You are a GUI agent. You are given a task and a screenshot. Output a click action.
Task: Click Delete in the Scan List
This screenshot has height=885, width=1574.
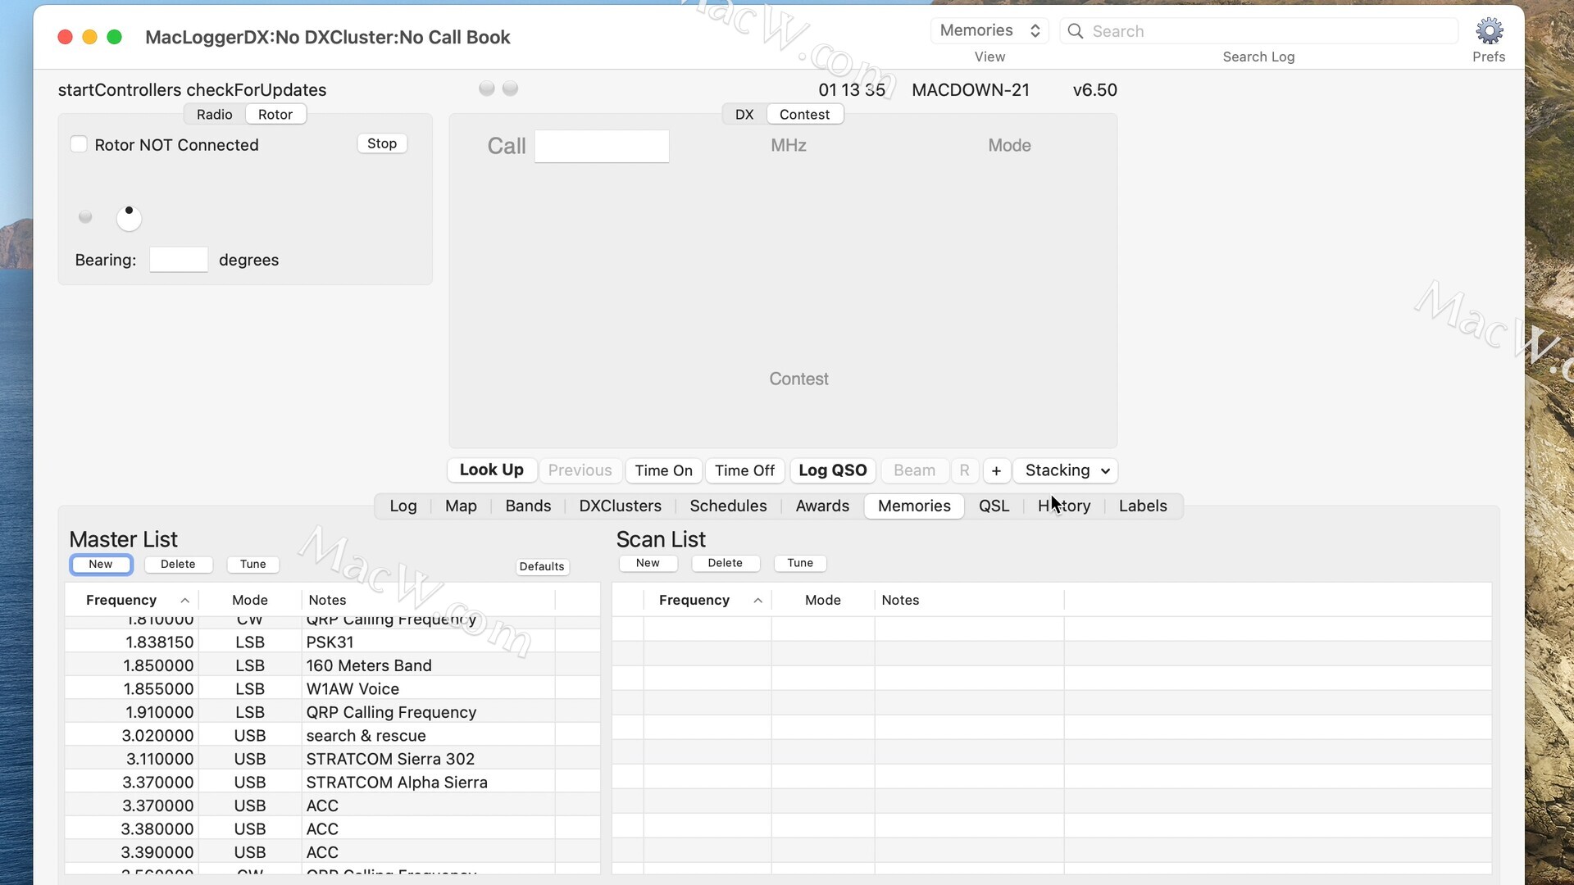tap(725, 563)
